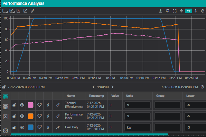Click the Thermal Effectiveness group field
The width and height of the screenshot is (206, 137).
point(168,105)
